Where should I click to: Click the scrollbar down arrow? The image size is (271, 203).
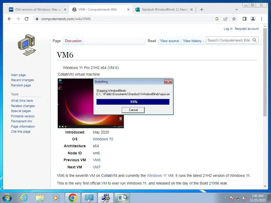[x=265, y=186]
